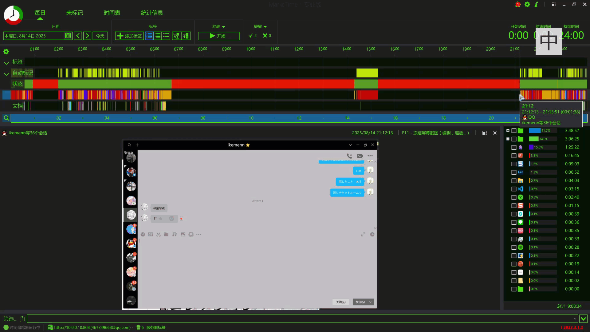Switch to the 时间表 tab
590x332 pixels.
[112, 13]
